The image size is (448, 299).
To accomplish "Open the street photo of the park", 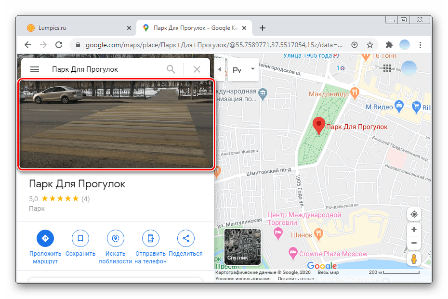I will click(116, 124).
